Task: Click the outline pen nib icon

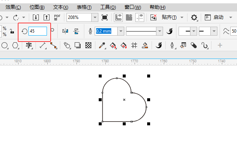Action: pos(90,31)
